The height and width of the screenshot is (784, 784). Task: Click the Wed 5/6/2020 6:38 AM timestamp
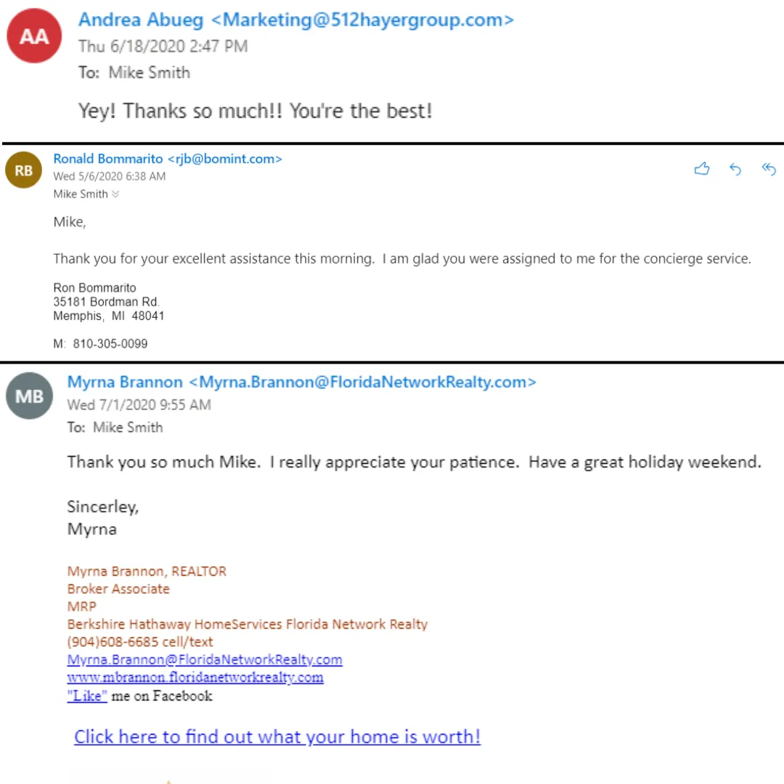109,176
